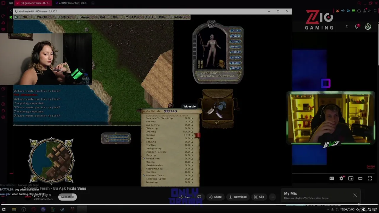
Task: Click the blue gem beside Meditation skill
Action: [x=144, y=159]
